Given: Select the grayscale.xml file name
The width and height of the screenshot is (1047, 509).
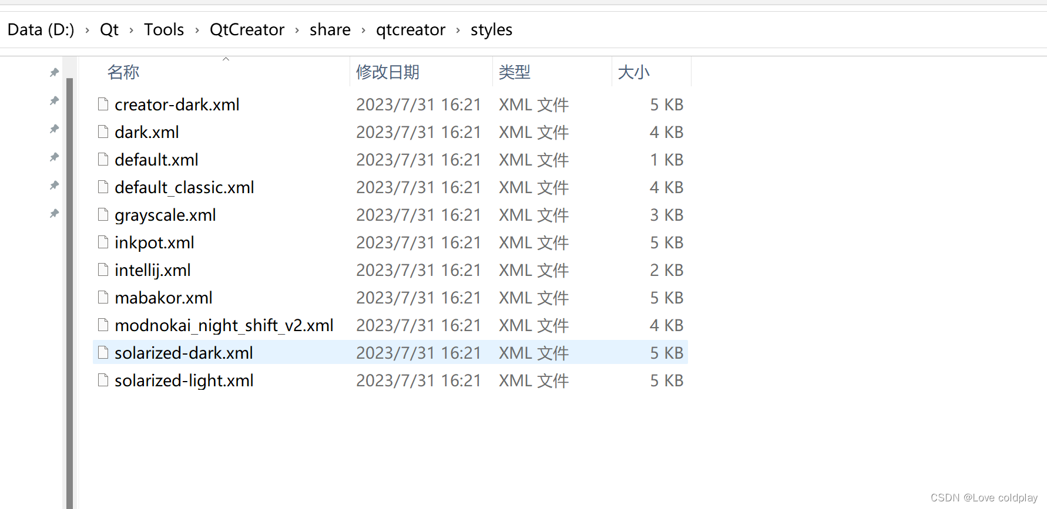Looking at the screenshot, I should (x=165, y=215).
